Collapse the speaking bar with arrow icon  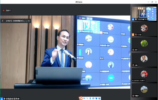(x=29, y=21)
